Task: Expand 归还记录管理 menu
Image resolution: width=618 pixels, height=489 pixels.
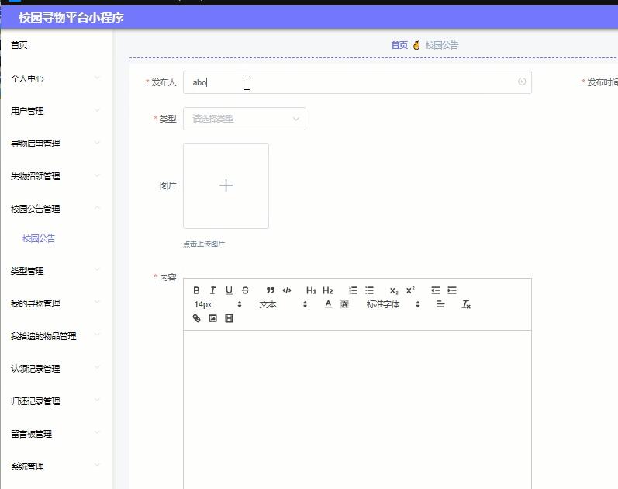Action: (55, 401)
